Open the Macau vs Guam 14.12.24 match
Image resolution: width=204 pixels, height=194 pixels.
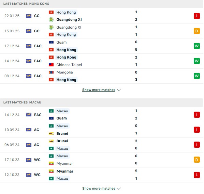coord(102,115)
